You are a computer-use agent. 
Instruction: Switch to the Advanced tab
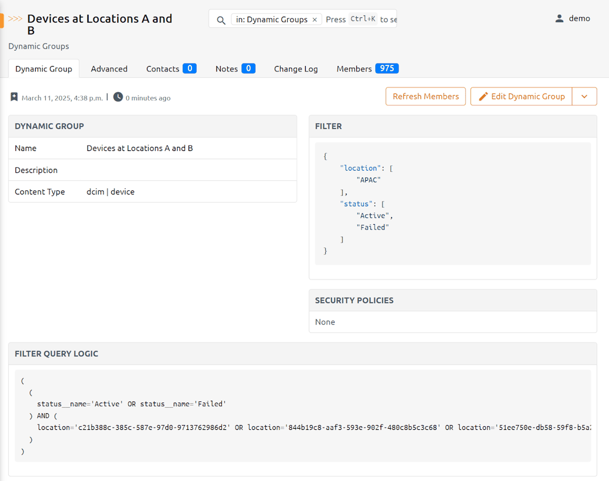[x=109, y=69]
